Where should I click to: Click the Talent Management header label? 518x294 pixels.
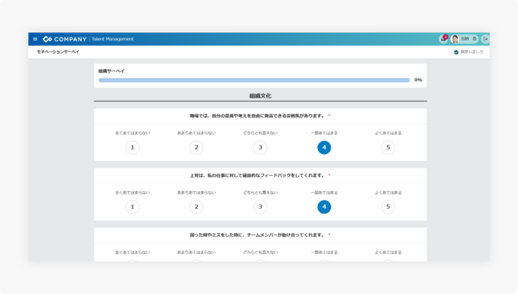point(113,39)
